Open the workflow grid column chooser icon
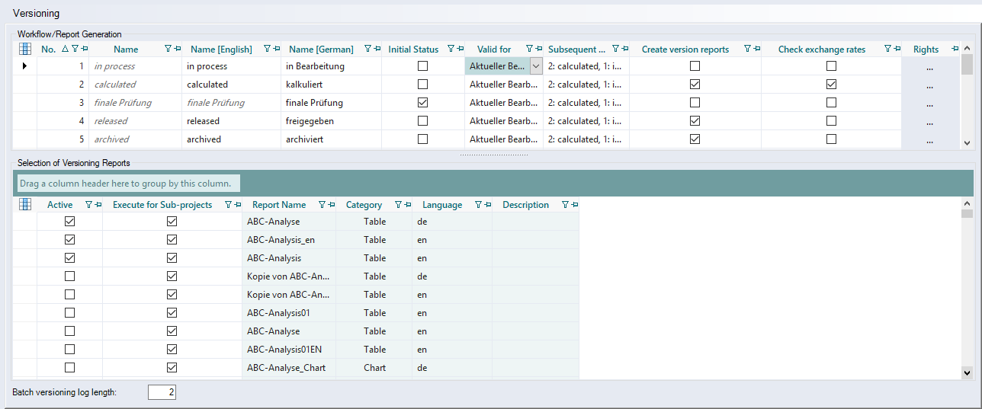The height and width of the screenshot is (409, 982). point(24,49)
